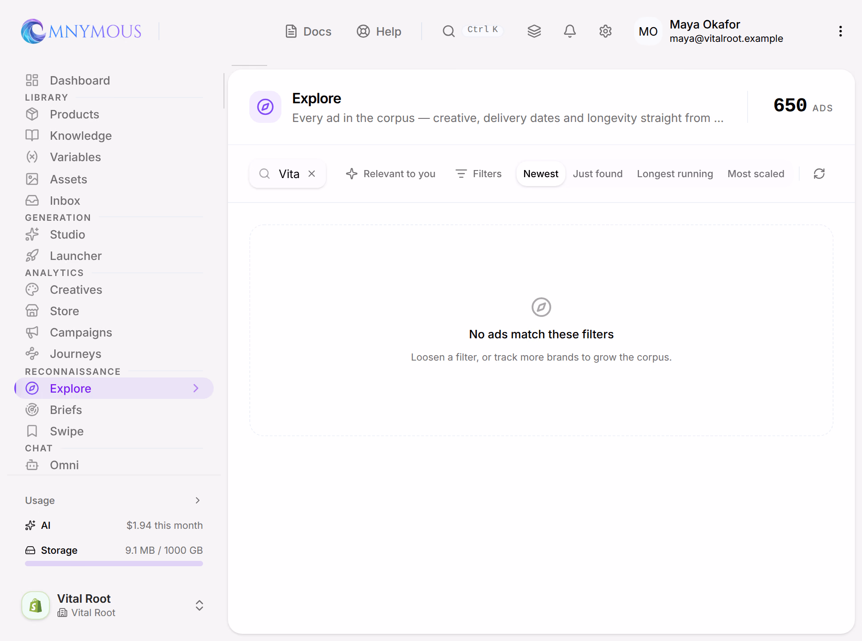Open Variables page
The height and width of the screenshot is (641, 862).
click(114, 157)
